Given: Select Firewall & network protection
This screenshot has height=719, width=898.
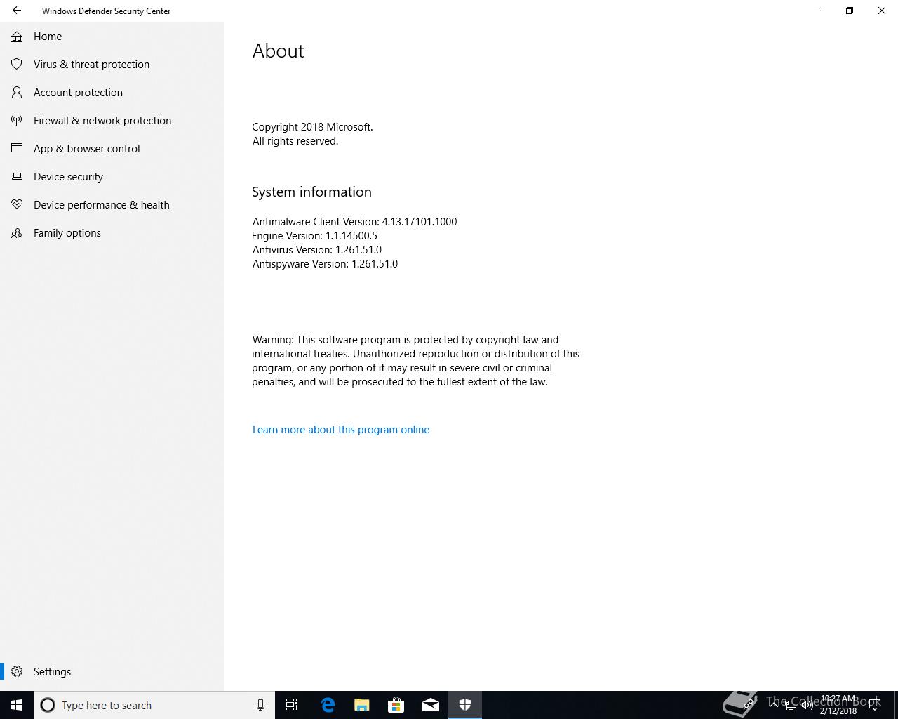Looking at the screenshot, I should point(112,121).
